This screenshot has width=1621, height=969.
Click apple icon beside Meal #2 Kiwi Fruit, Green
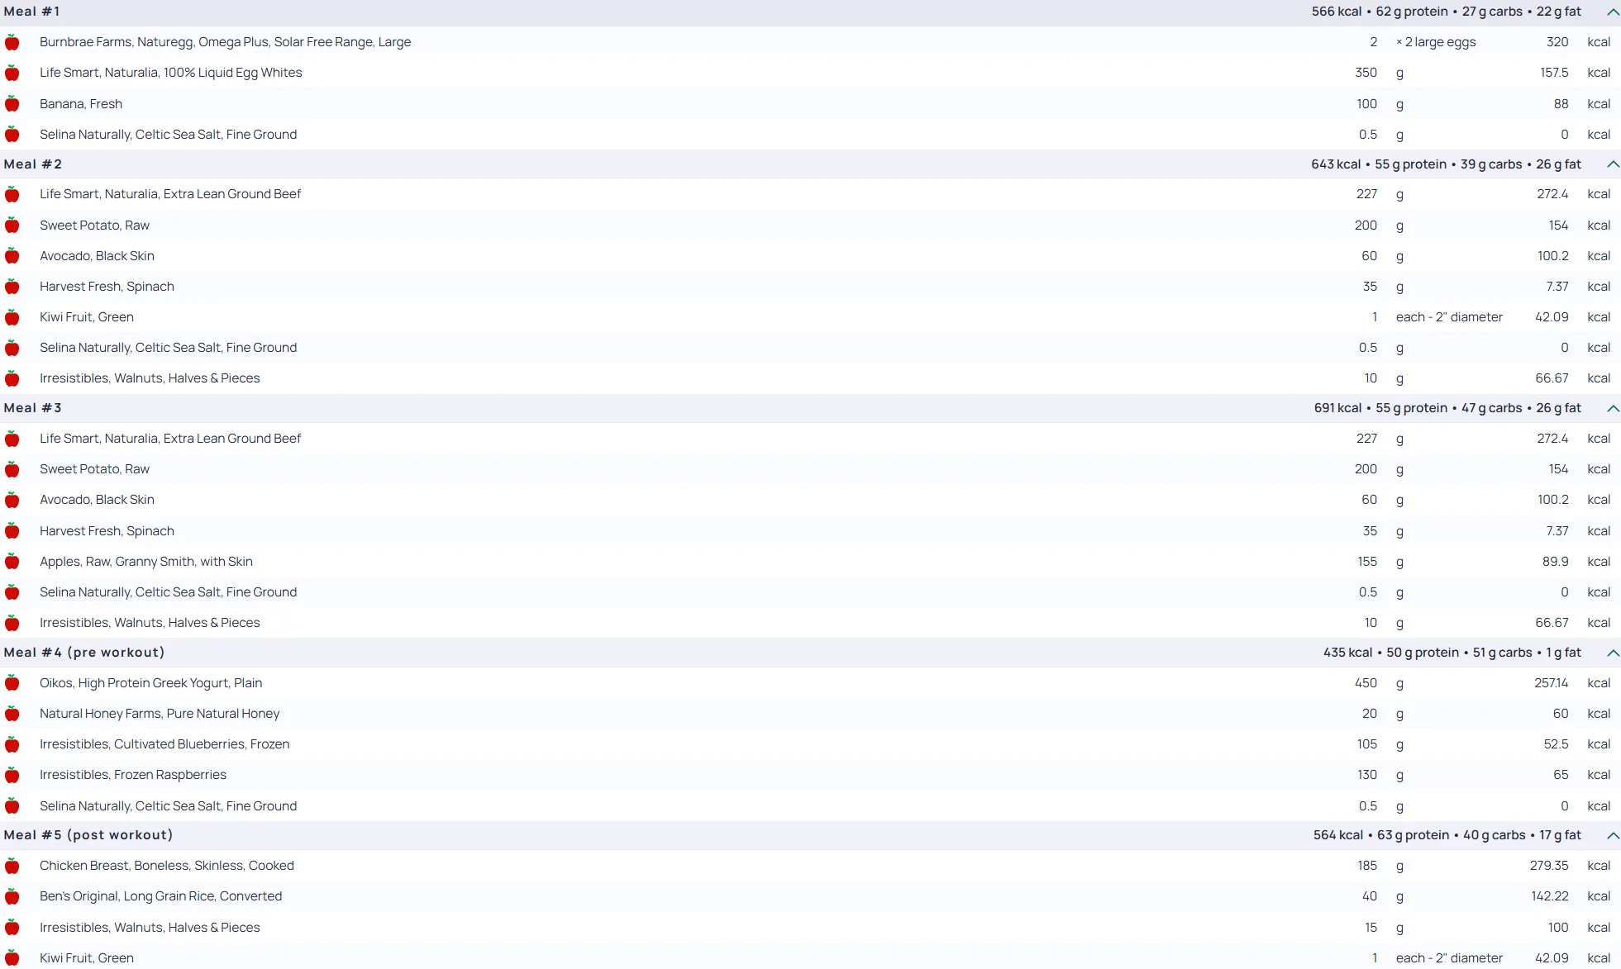(x=12, y=317)
